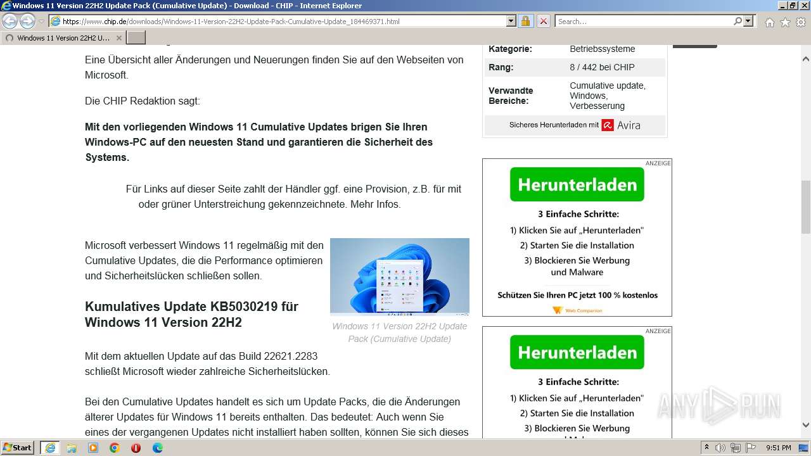The image size is (811, 456).
Task: Show hidden system tray icons
Action: pos(707,448)
